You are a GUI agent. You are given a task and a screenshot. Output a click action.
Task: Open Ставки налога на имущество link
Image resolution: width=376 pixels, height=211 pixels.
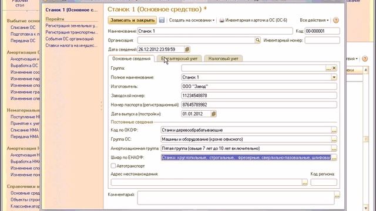pos(72,46)
